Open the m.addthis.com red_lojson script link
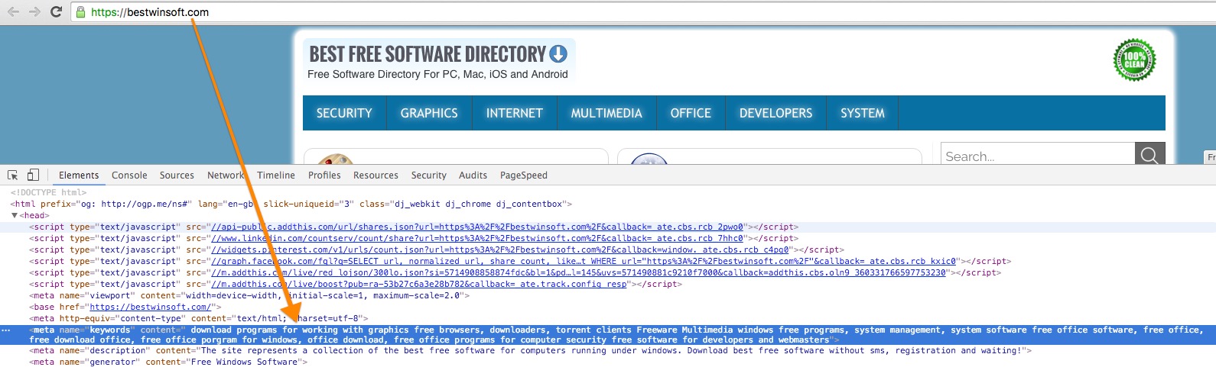The image size is (1216, 367). (x=578, y=273)
